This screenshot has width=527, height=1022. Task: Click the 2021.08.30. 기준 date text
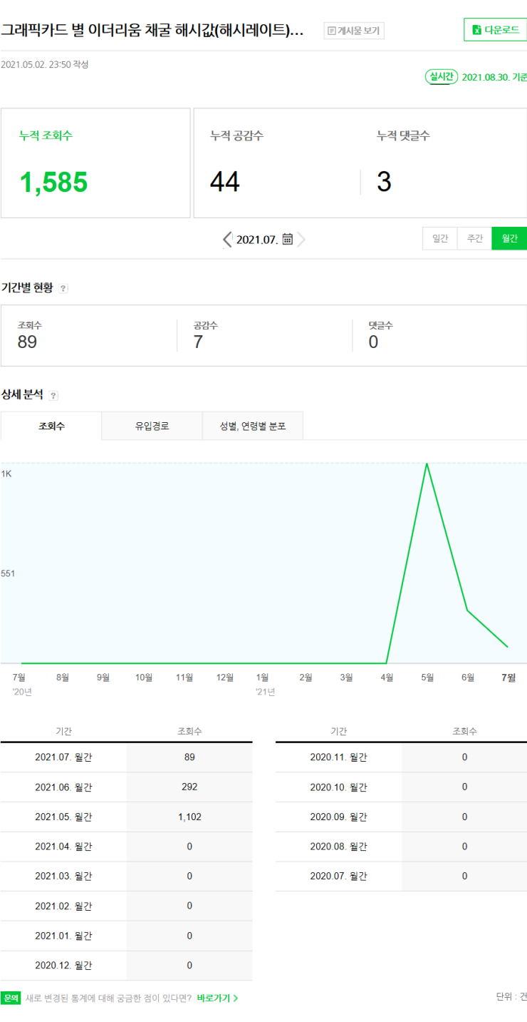pyautogui.click(x=494, y=77)
